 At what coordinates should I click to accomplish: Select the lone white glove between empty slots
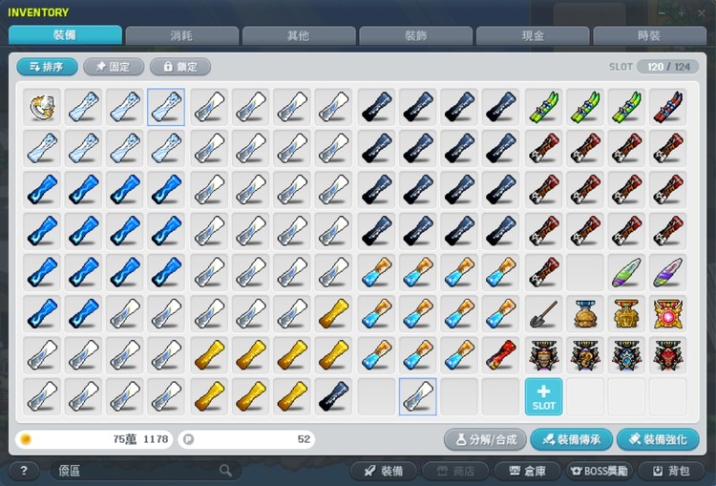pyautogui.click(x=418, y=397)
